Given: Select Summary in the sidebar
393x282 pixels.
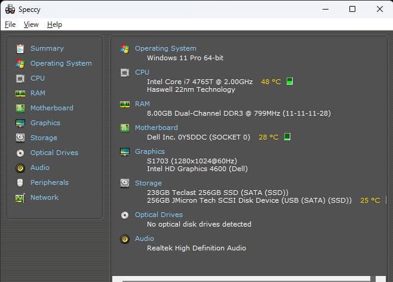Looking at the screenshot, I should click(47, 48).
